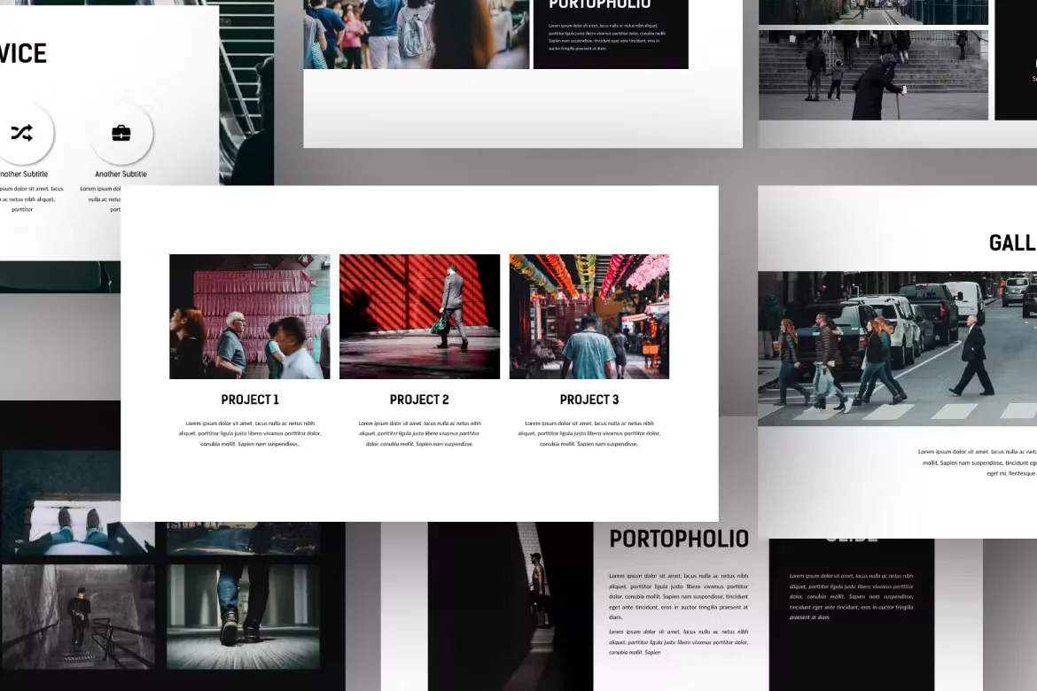
Task: Select the lorem ipsum paragraph under PROJECT 1
Action: pyautogui.click(x=249, y=433)
